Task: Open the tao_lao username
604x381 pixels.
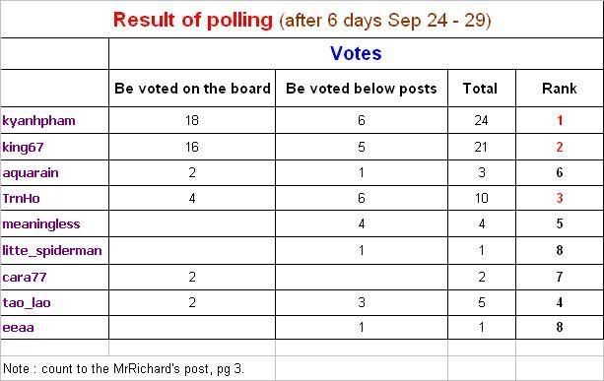Action: (27, 303)
